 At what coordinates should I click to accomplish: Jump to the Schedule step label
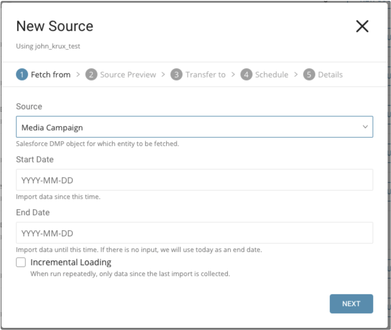(272, 75)
